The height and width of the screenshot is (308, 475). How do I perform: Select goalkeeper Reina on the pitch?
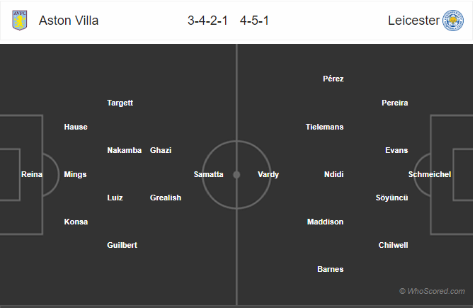tap(32, 174)
